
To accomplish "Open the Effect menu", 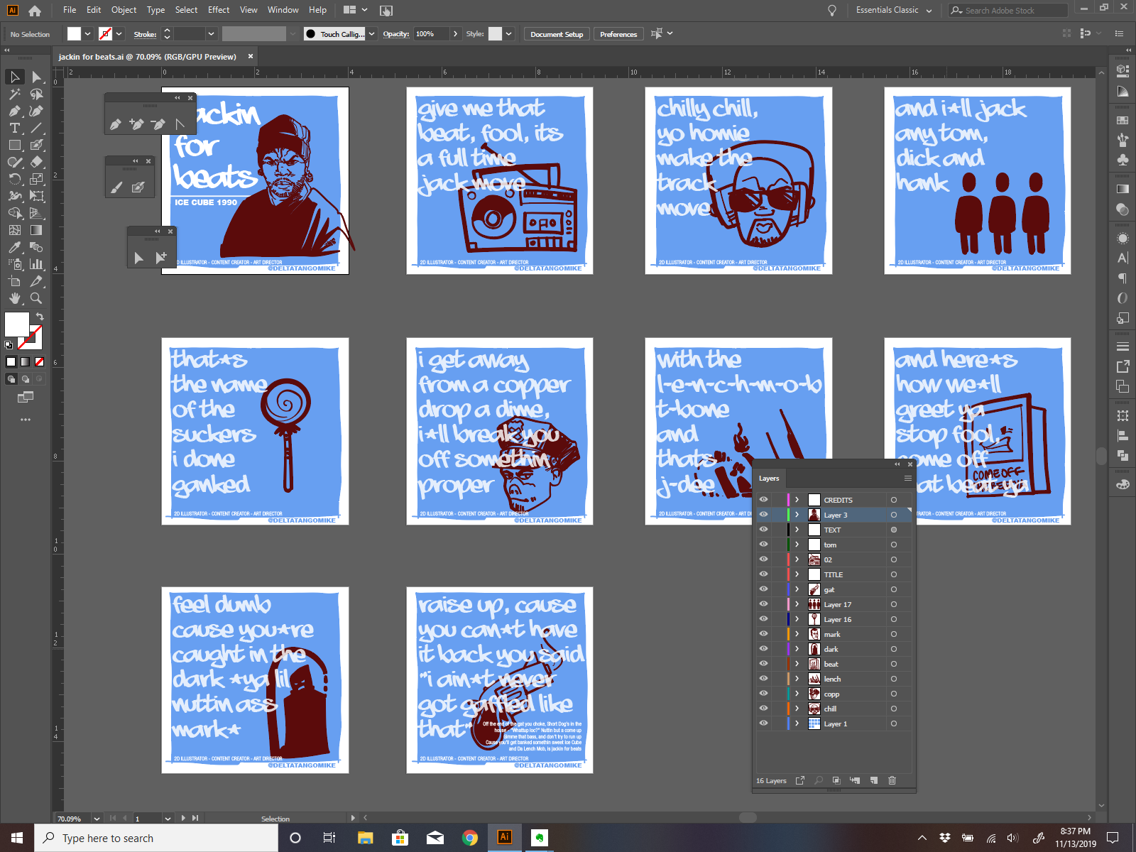I will pyautogui.click(x=219, y=10).
